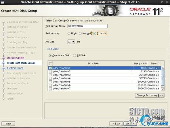
Task: Click the Status column header
Action: pyautogui.click(x=154, y=63)
